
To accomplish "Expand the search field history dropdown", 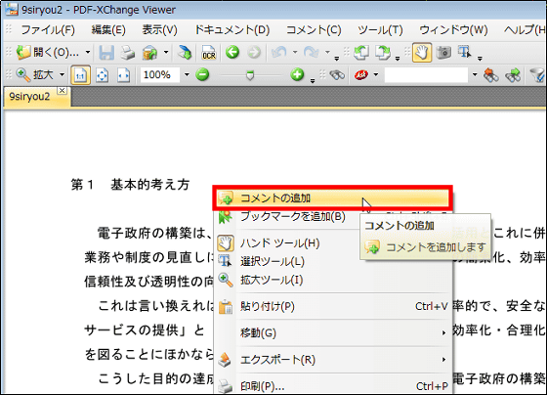I will [x=474, y=74].
